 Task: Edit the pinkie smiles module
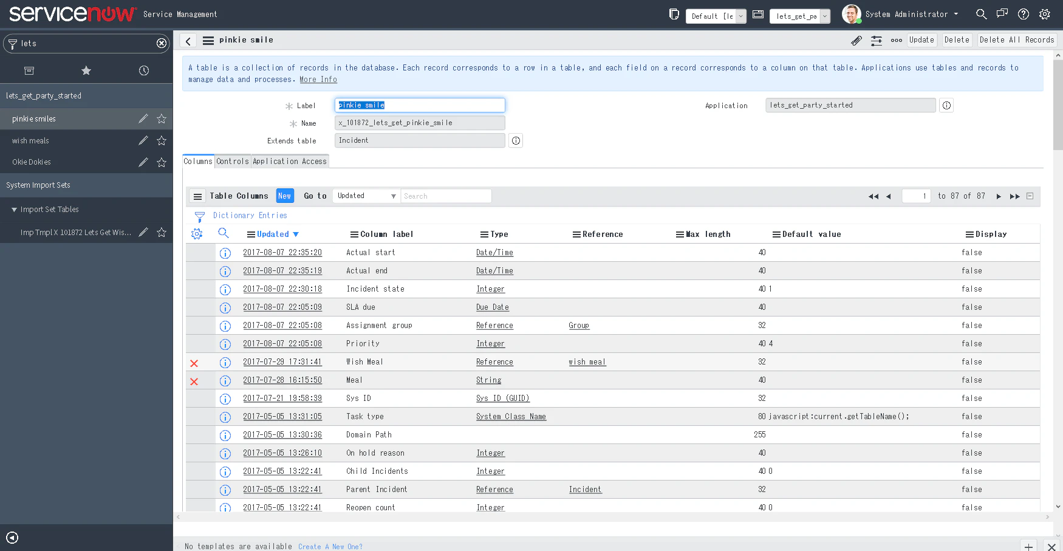(143, 118)
